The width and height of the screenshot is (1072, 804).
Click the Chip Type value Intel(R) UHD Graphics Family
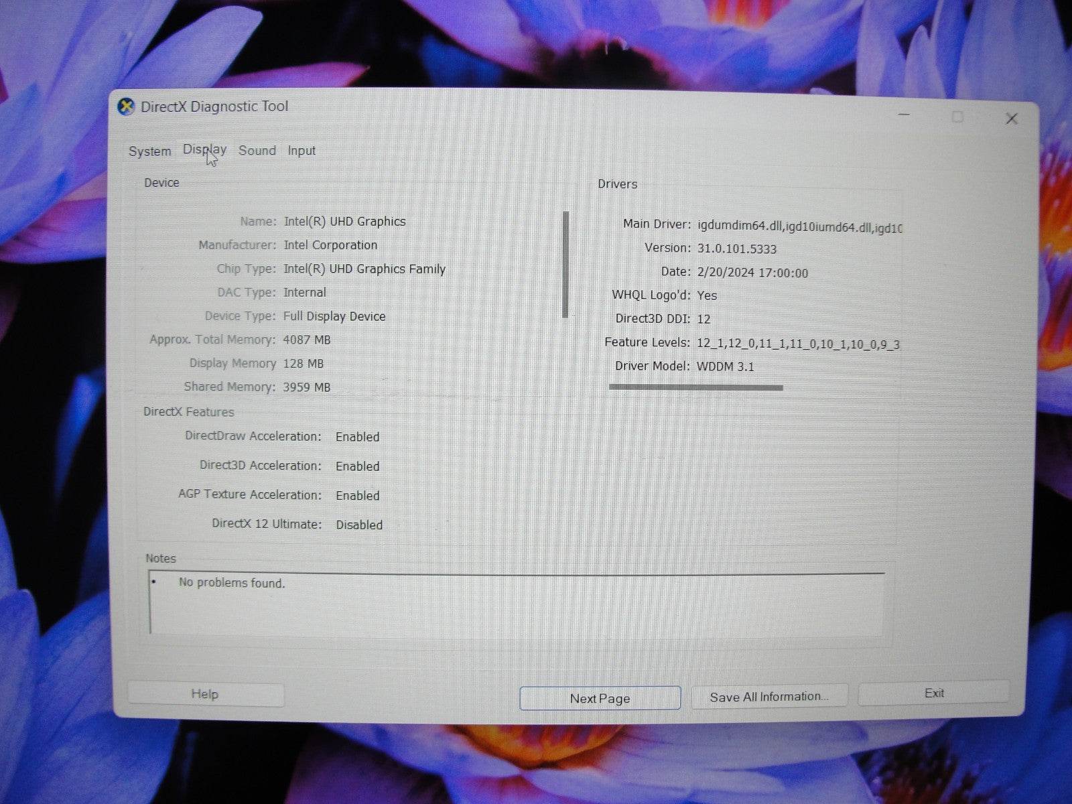coord(365,269)
